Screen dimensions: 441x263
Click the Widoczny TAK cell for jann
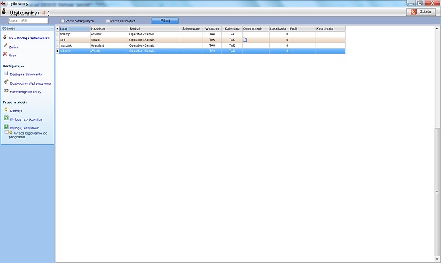(212, 40)
